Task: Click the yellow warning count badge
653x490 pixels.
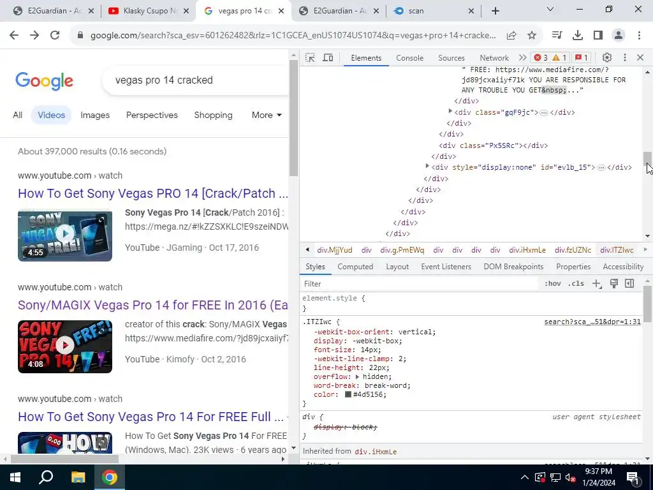Action: [560, 57]
